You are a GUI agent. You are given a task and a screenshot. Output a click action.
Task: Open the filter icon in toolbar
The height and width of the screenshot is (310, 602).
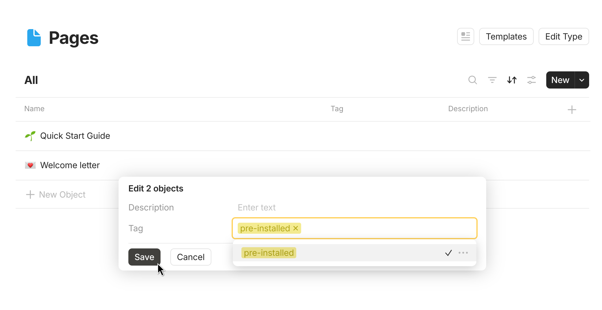coord(492,80)
